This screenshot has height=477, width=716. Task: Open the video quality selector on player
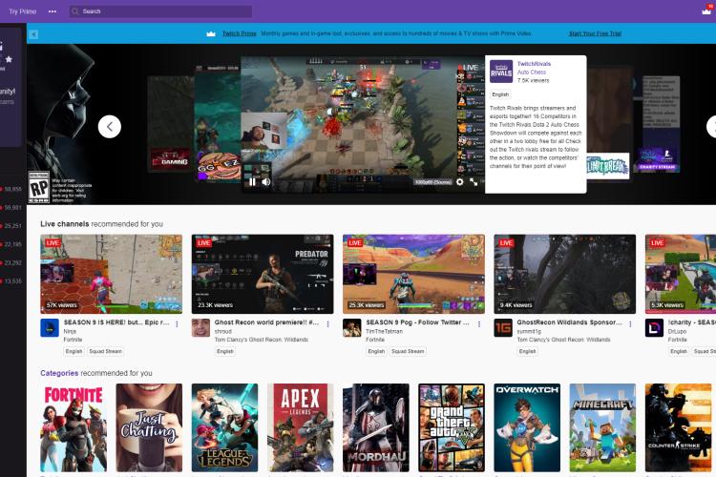pos(433,182)
